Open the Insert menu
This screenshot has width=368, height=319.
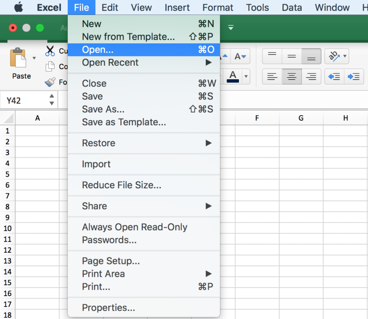tap(177, 7)
